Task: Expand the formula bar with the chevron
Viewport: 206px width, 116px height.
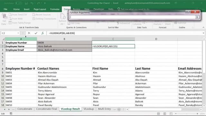Action: 203,33
